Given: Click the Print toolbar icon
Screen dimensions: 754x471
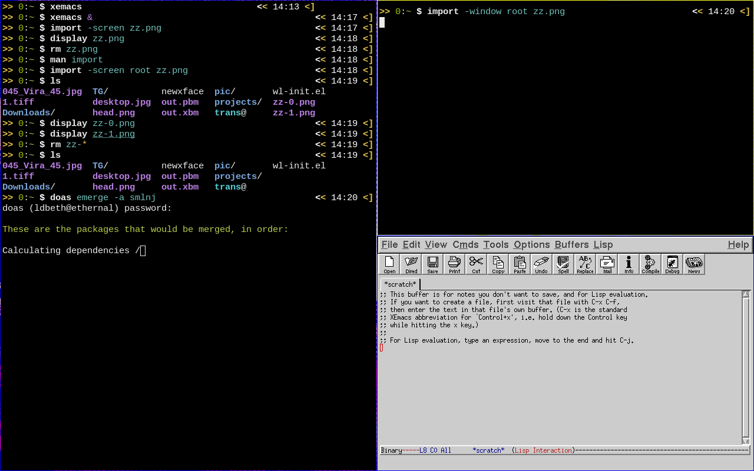Looking at the screenshot, I should (455, 264).
